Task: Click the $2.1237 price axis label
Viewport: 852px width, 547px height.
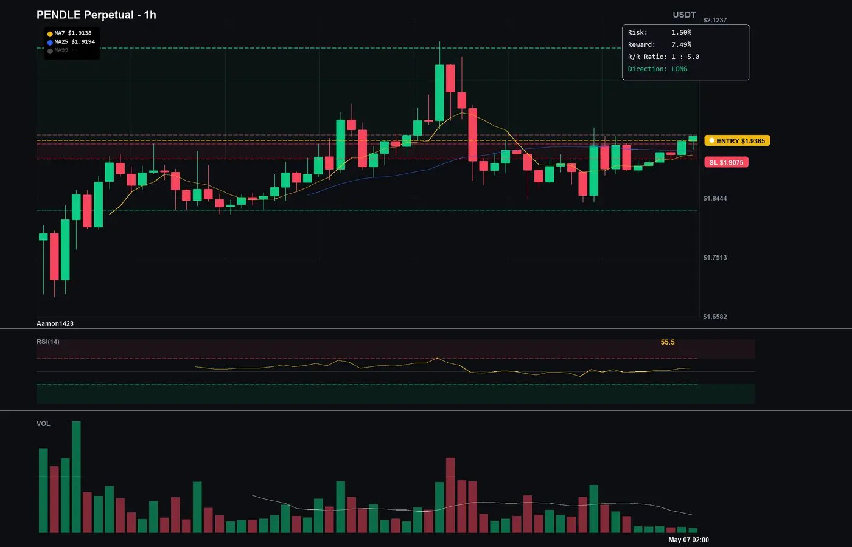Action: (x=715, y=20)
